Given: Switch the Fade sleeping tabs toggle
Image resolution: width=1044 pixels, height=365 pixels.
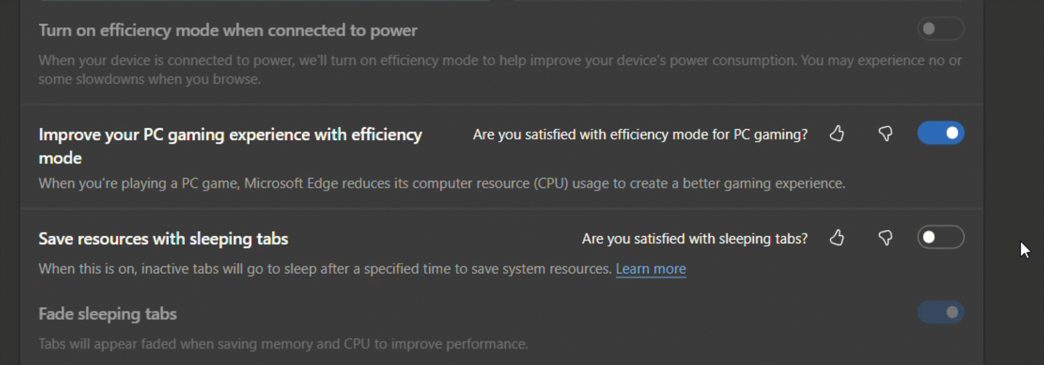Looking at the screenshot, I should (941, 312).
